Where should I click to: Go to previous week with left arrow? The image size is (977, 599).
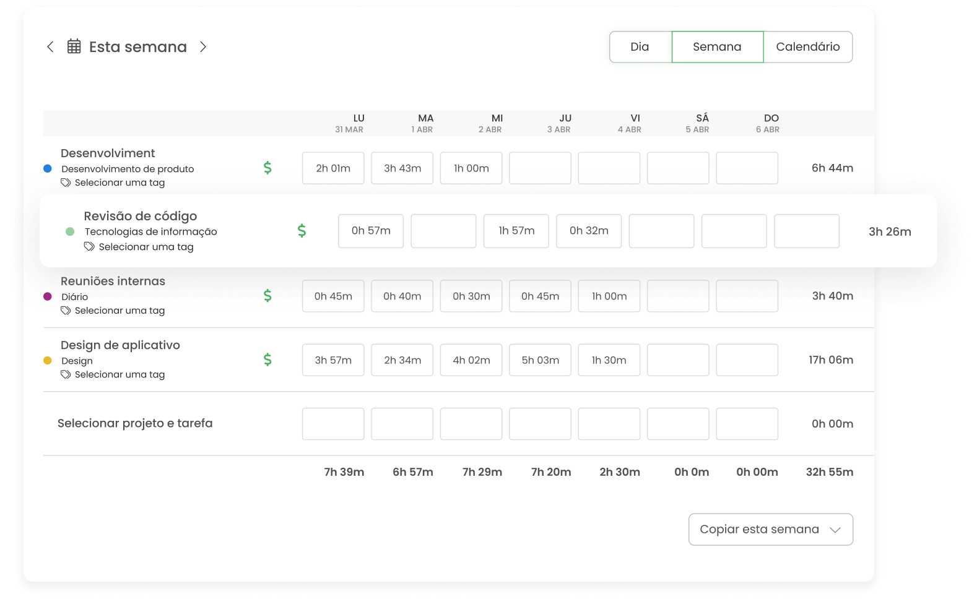(x=50, y=46)
